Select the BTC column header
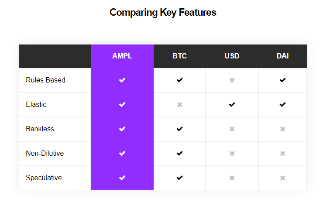 click(179, 56)
